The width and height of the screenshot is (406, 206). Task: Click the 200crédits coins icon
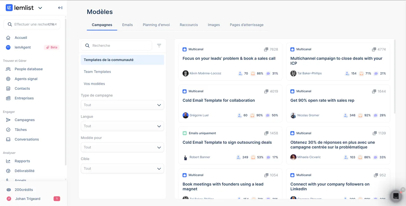[x=9, y=190]
